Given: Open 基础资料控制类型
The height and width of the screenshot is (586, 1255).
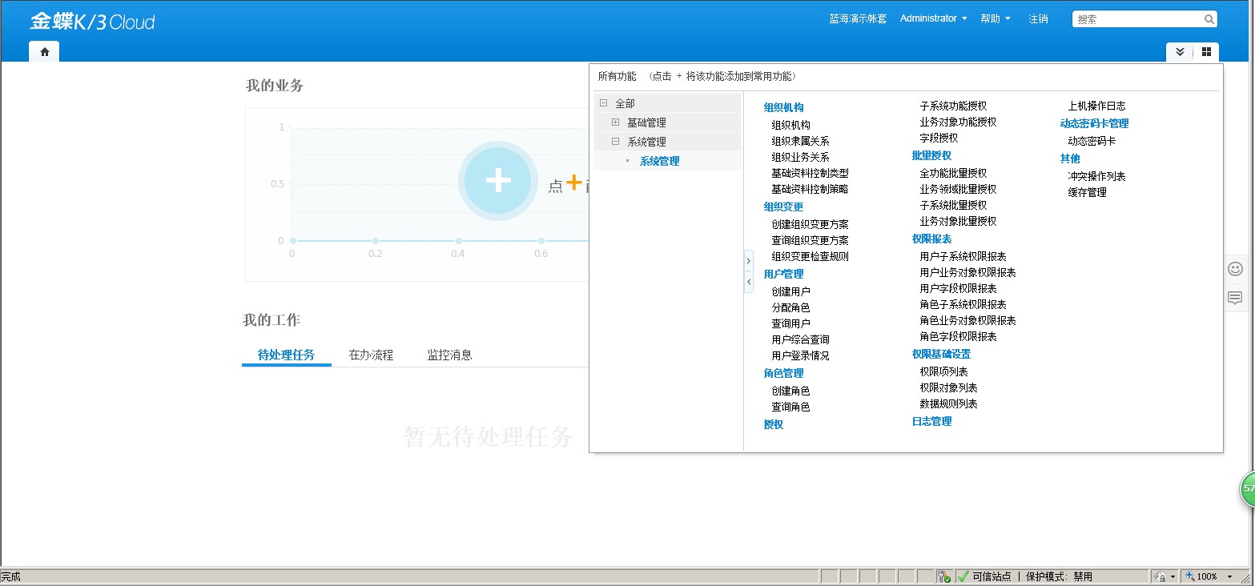Looking at the screenshot, I should [x=810, y=173].
